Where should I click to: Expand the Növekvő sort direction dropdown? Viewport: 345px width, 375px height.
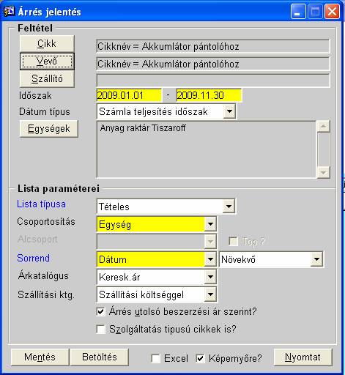tap(316, 259)
